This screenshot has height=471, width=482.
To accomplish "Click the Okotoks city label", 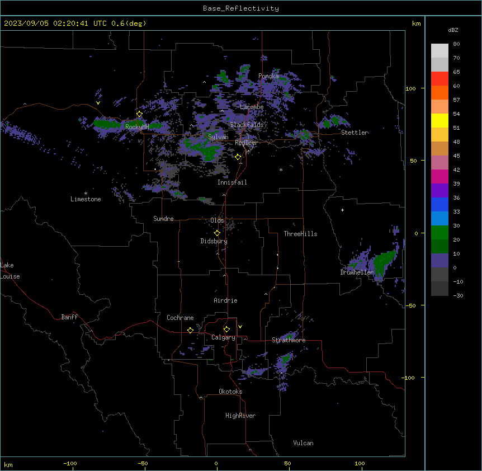I will 230,392.
